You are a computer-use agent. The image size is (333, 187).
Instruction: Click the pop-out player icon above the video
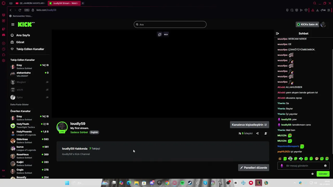point(160,35)
